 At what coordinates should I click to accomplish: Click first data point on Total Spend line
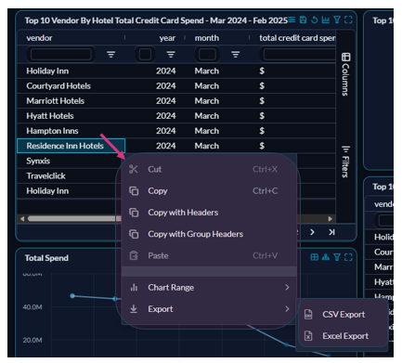pos(72,296)
